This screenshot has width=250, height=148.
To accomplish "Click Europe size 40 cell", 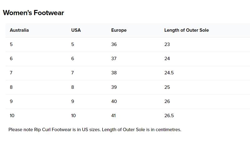I will [x=114, y=101].
